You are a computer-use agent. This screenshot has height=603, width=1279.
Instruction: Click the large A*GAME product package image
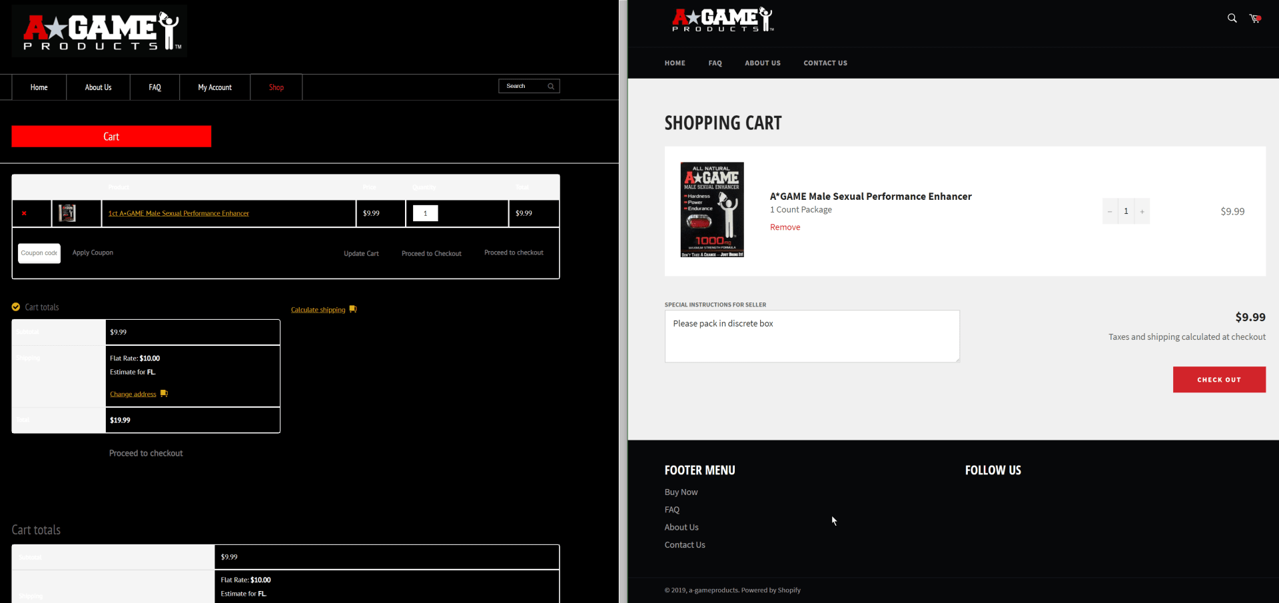(712, 210)
